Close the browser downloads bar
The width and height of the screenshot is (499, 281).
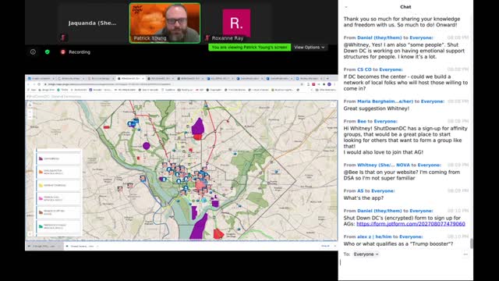point(334,246)
